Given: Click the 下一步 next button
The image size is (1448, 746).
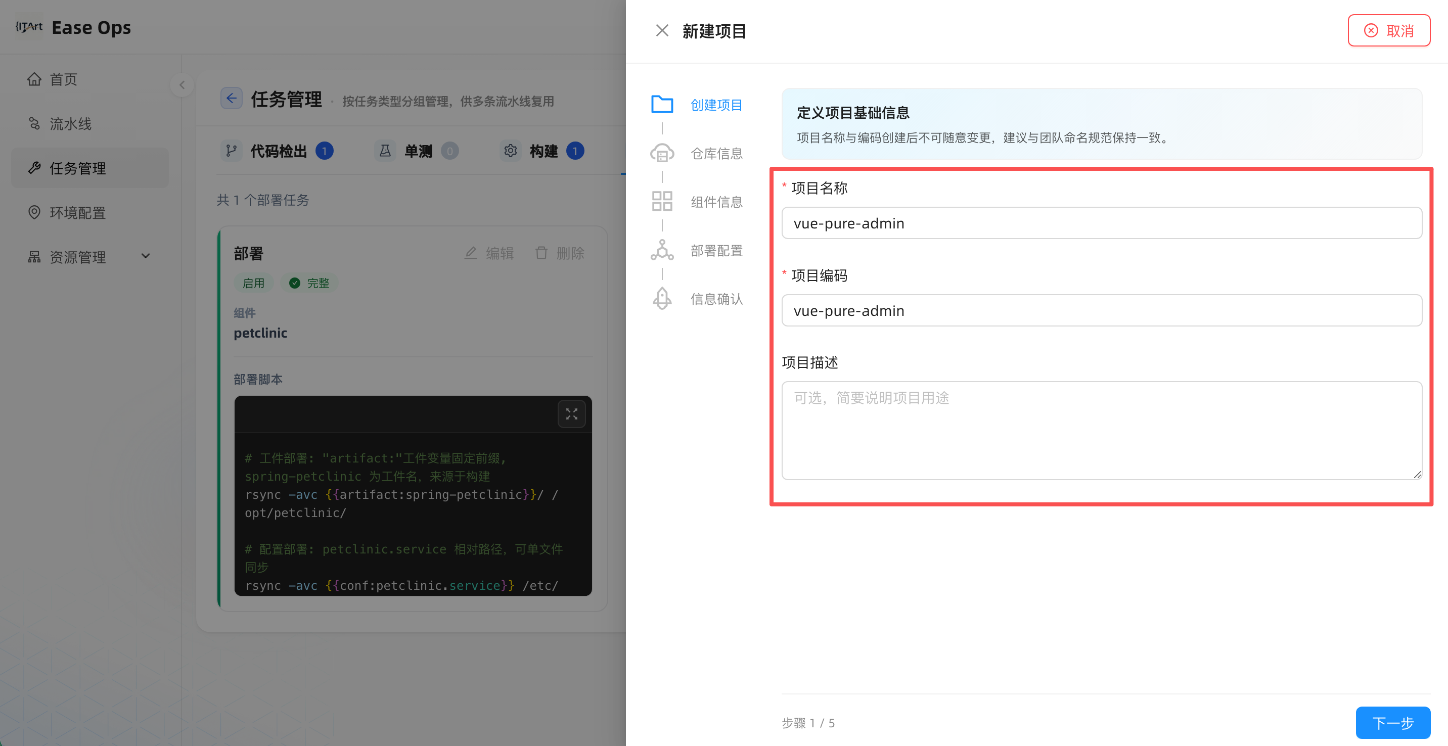Looking at the screenshot, I should point(1392,722).
